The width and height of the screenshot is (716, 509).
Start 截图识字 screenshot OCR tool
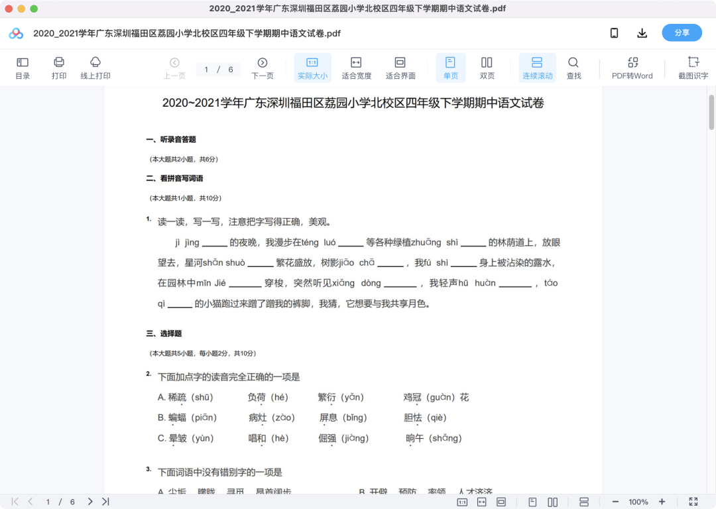[x=693, y=68]
